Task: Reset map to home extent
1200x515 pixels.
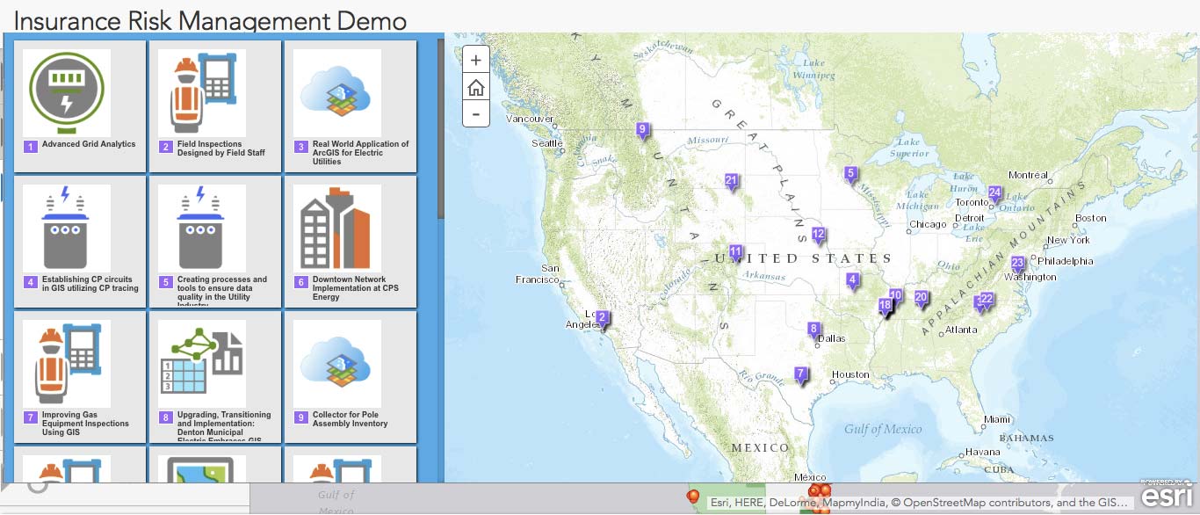Action: coord(475,87)
